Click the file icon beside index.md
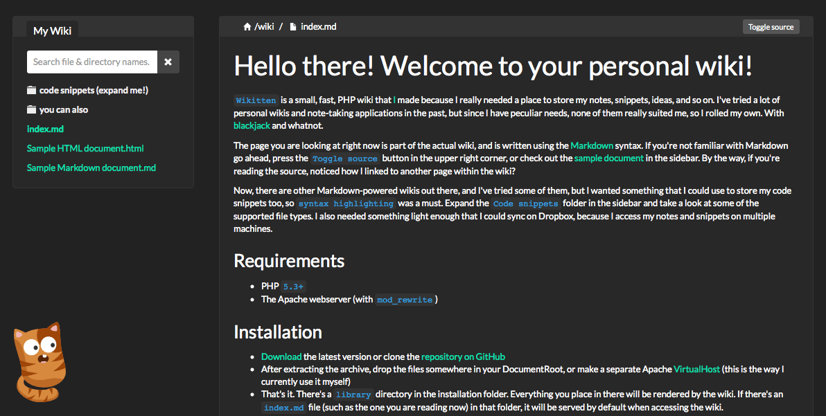 click(x=293, y=27)
